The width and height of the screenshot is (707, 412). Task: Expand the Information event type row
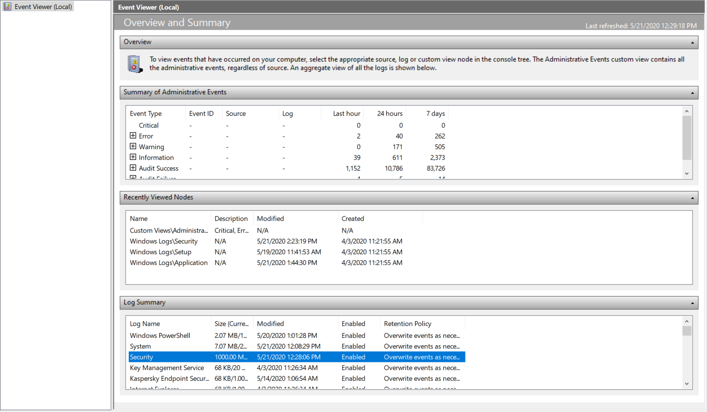(x=133, y=157)
